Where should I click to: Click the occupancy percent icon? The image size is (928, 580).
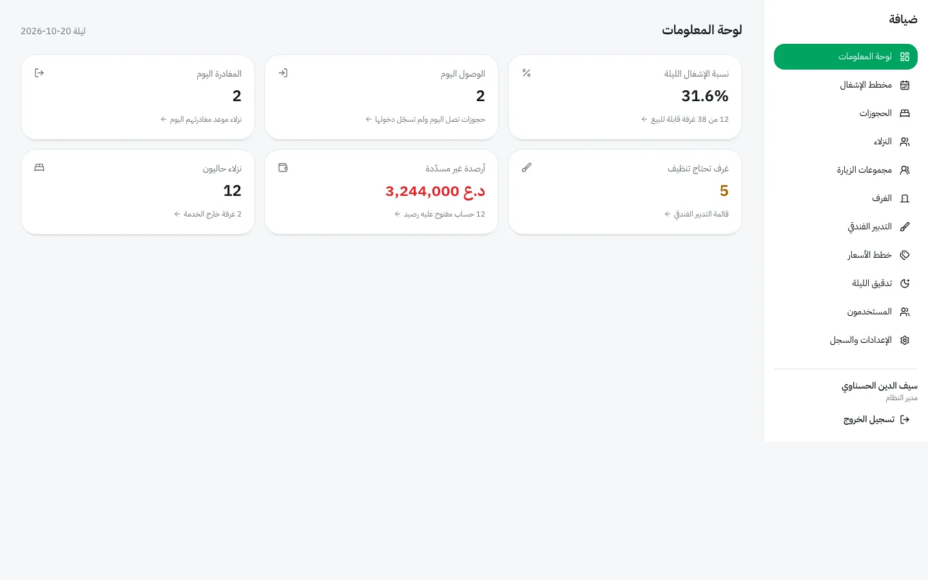coord(527,73)
